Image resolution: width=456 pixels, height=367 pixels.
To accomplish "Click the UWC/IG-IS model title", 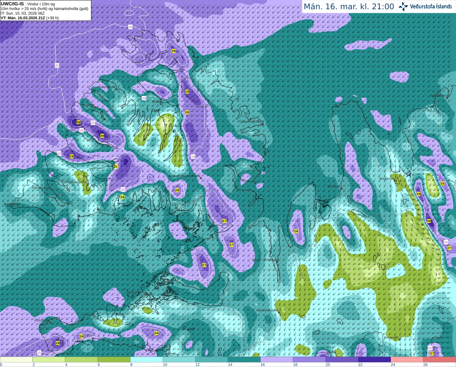I will 12,4.
